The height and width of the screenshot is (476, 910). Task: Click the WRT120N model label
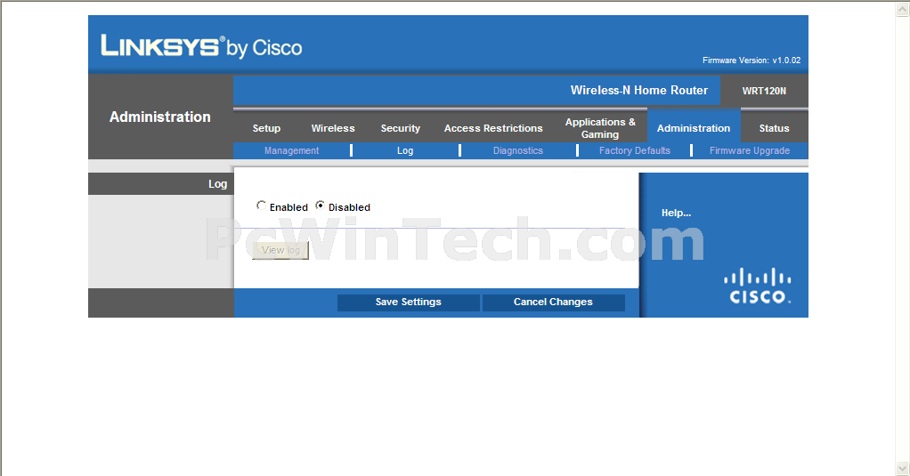(764, 91)
